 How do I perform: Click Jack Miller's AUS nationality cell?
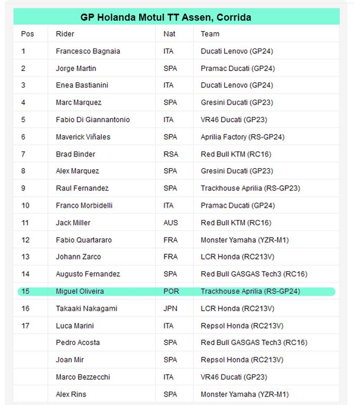point(170,223)
